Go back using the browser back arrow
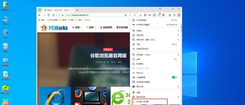Screen dimensions: 245x105 (40, 15)
